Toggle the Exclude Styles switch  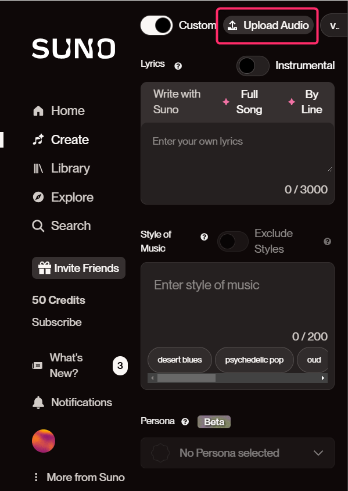pos(233,241)
